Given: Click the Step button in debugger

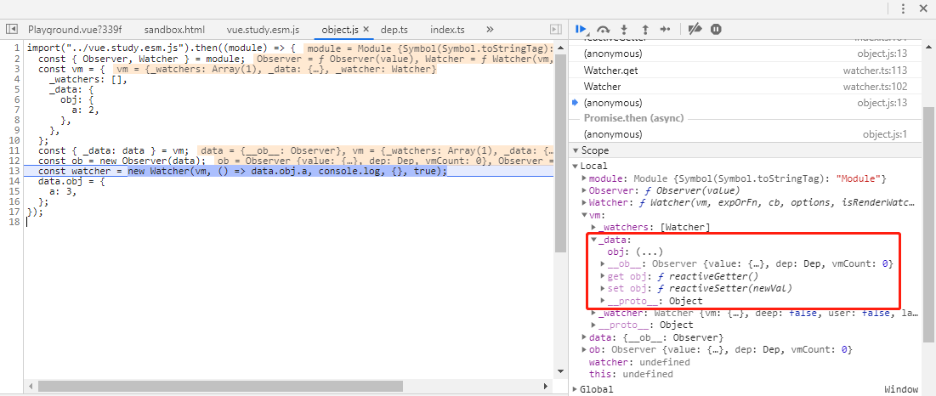Looking at the screenshot, I should click(665, 29).
